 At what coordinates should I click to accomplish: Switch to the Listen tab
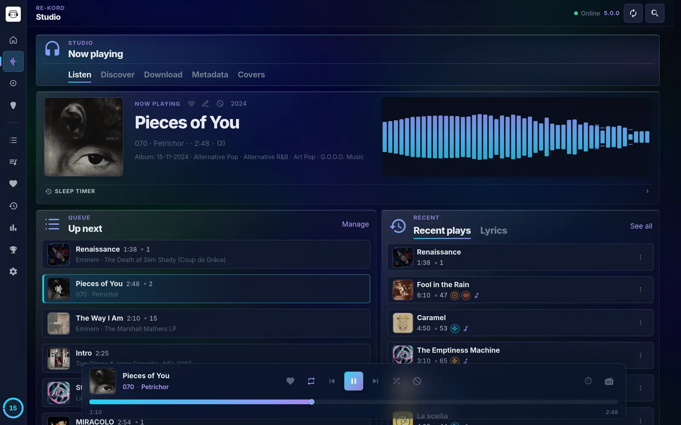pyautogui.click(x=80, y=75)
